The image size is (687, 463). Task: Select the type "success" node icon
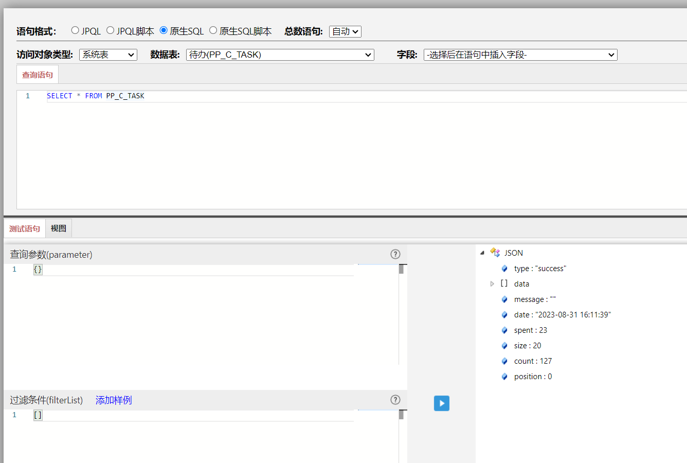[504, 269]
